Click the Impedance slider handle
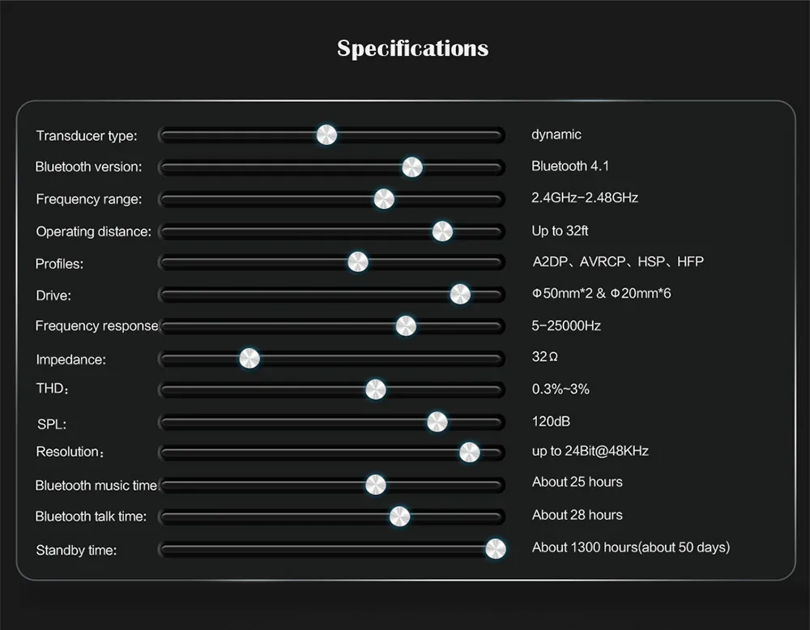Image resolution: width=810 pixels, height=630 pixels. pos(249,359)
